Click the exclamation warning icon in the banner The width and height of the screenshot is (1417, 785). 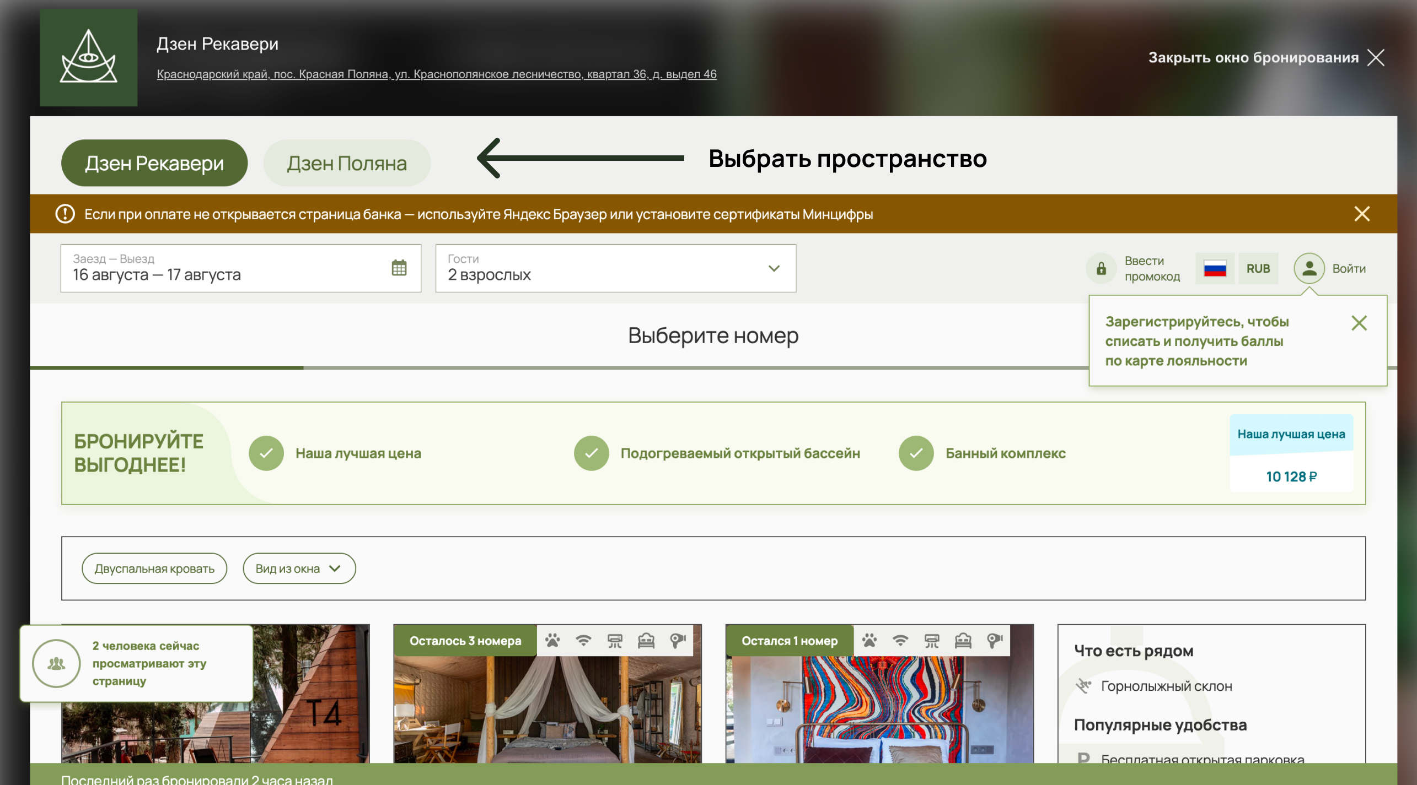point(65,214)
